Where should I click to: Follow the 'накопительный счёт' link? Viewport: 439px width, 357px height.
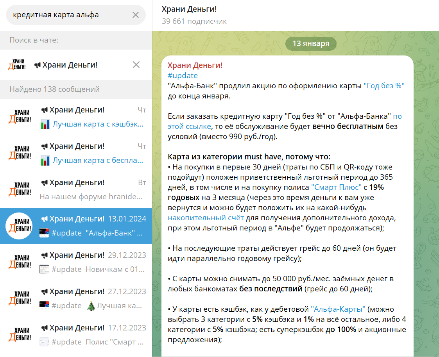pos(206,218)
